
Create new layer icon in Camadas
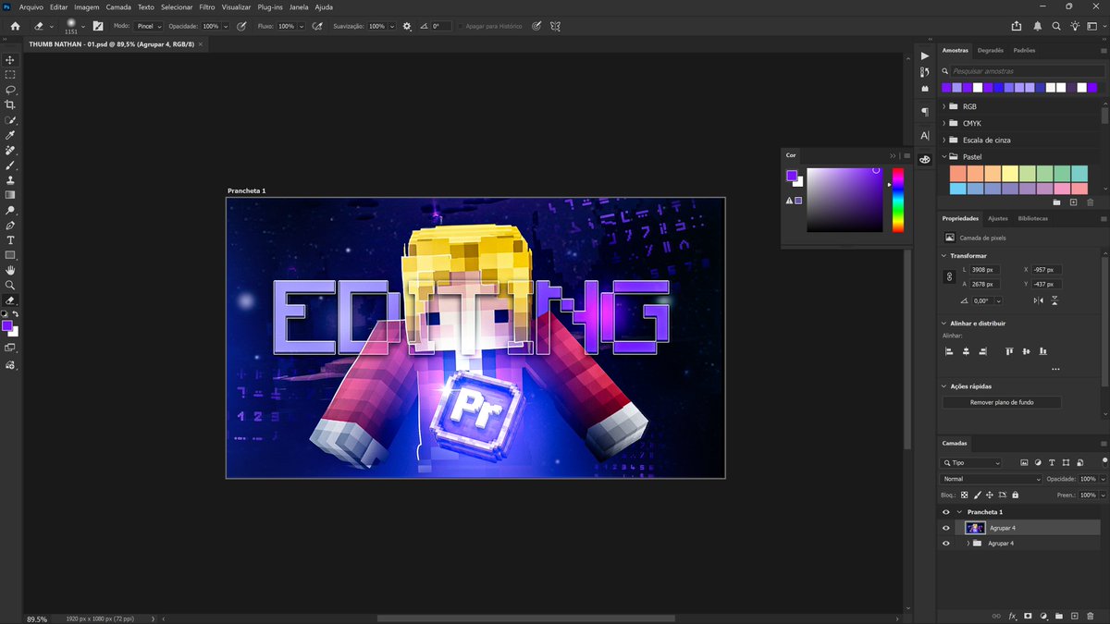1075,615
